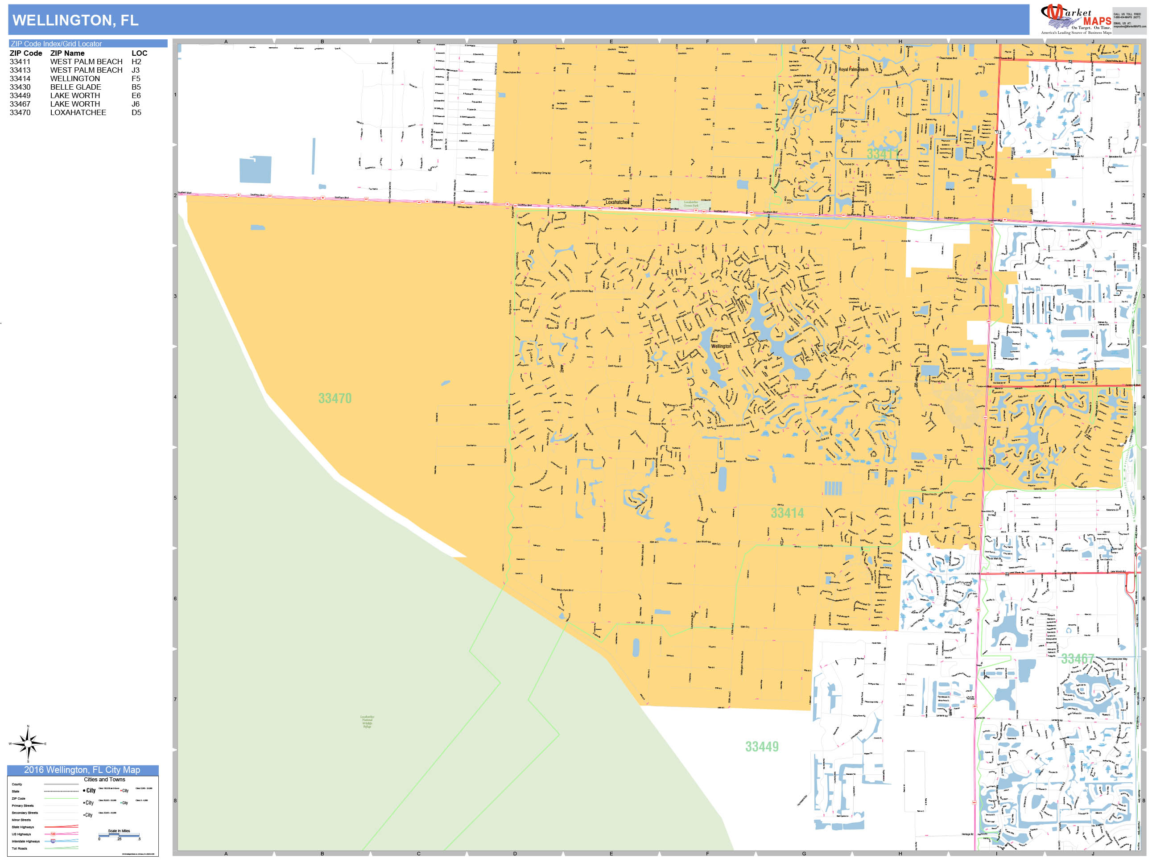Click the Interstate Highways shield symbol in legend
1156x867 pixels.
click(x=53, y=842)
